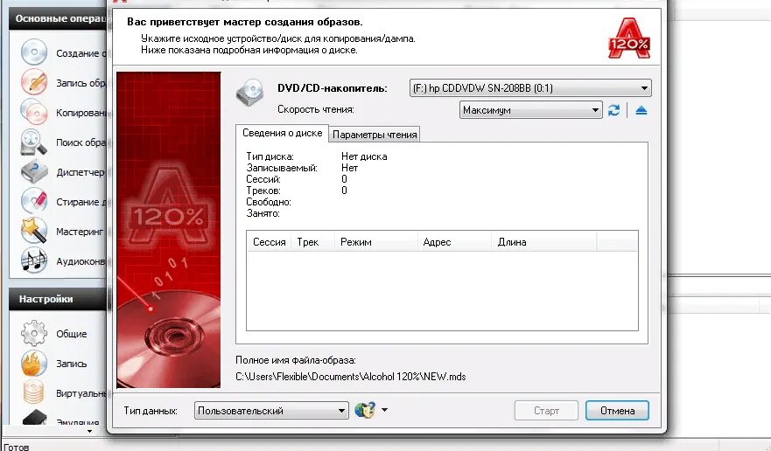Screen dimensions: 771x451
Task: Click the general settings gear icon
Action: 34,333
